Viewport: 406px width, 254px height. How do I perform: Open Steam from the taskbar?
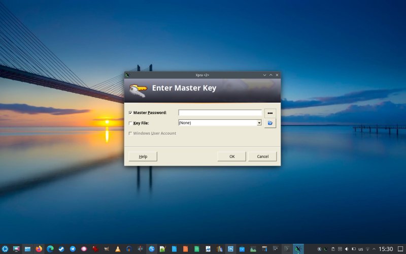[61, 249]
